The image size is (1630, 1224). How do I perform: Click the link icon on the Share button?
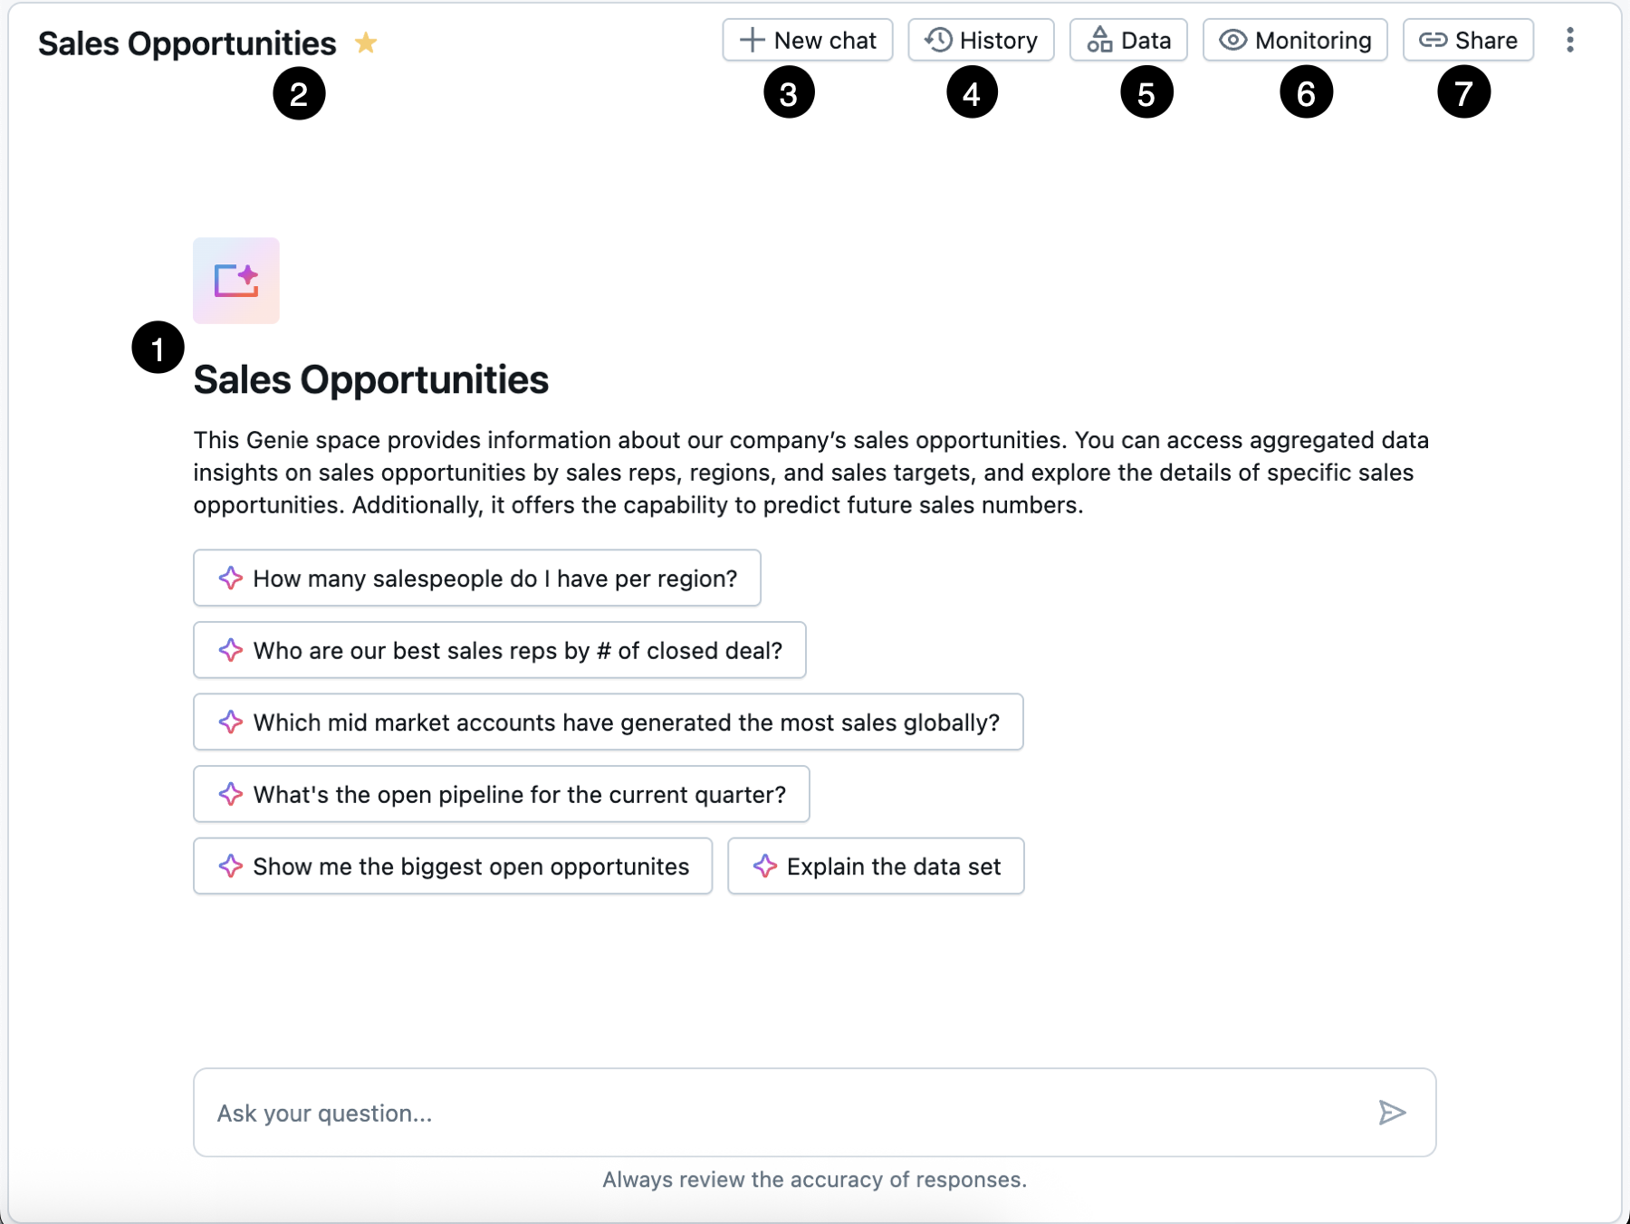pos(1433,40)
